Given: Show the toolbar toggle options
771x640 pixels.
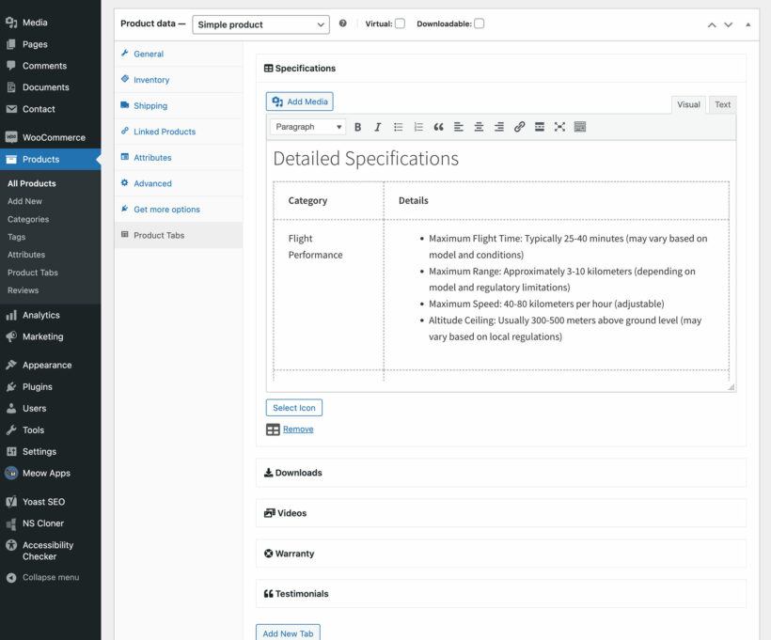Looking at the screenshot, I should [580, 127].
